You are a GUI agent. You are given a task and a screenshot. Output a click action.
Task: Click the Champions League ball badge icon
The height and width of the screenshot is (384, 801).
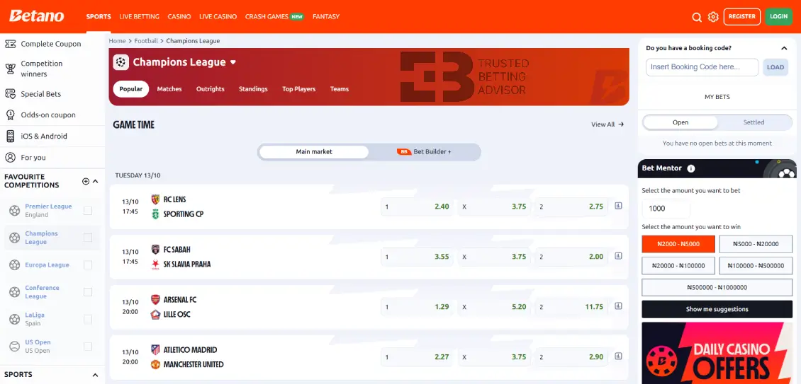[121, 62]
